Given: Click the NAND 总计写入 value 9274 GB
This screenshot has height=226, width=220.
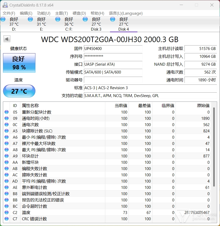Looking at the screenshot, I should (x=201, y=64).
